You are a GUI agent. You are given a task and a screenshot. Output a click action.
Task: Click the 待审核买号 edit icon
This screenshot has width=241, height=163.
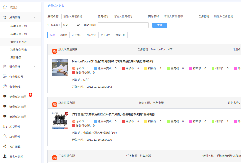coord(5,76)
